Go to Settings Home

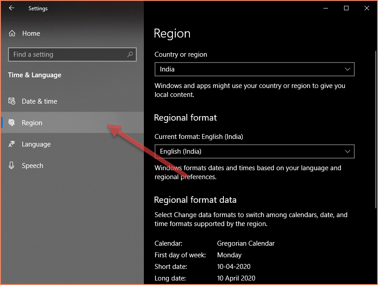[31, 34]
